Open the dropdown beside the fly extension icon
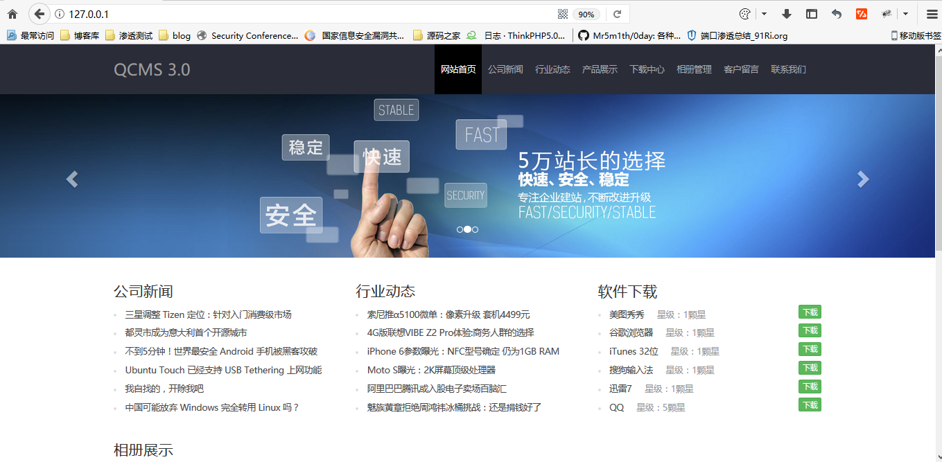Screen dimensions: 942x462 pos(905,14)
